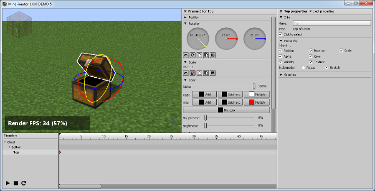Open the Mix color button
375x191 pixels.
click(x=226, y=110)
